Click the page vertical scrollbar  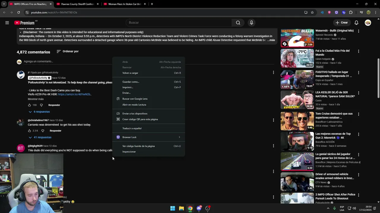click(378, 78)
